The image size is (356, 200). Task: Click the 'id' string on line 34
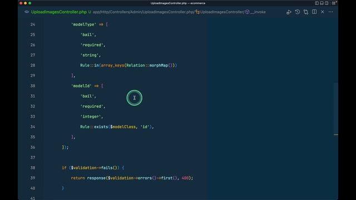click(145, 127)
